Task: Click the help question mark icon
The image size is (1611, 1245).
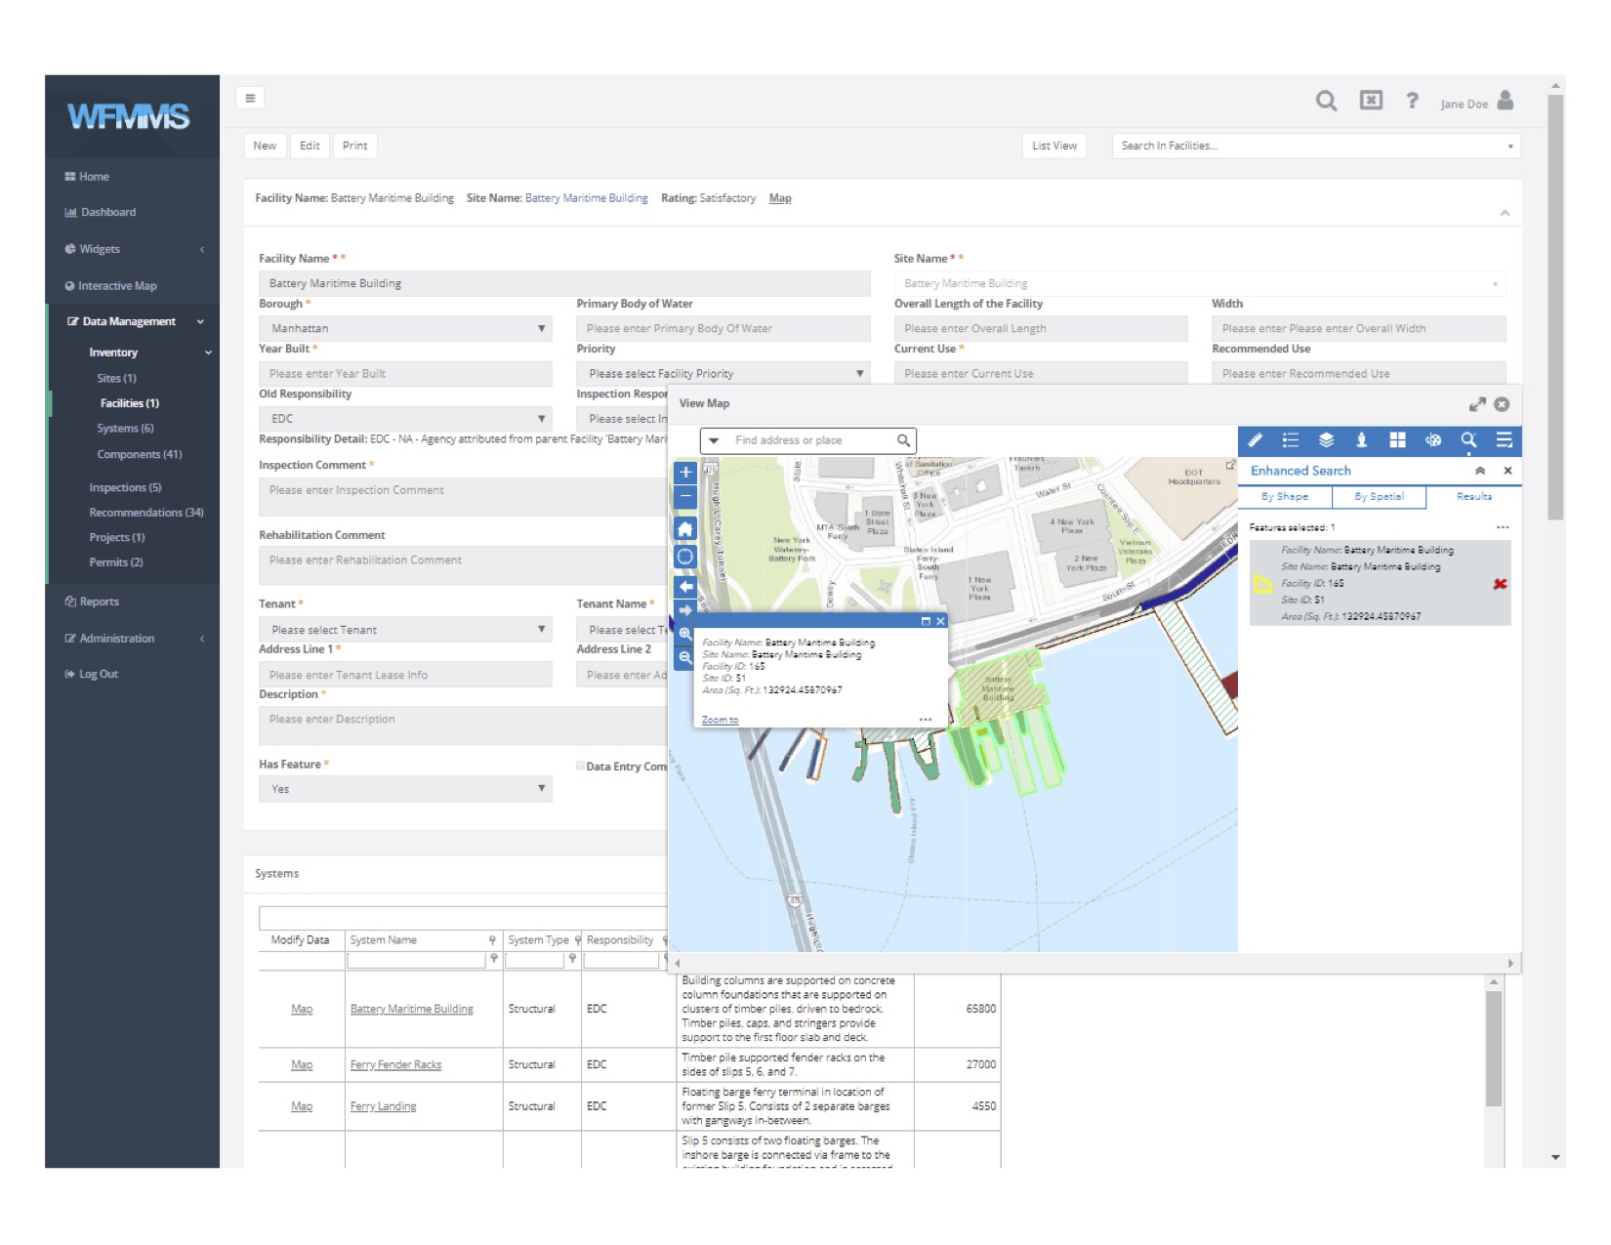Action: point(1412,101)
